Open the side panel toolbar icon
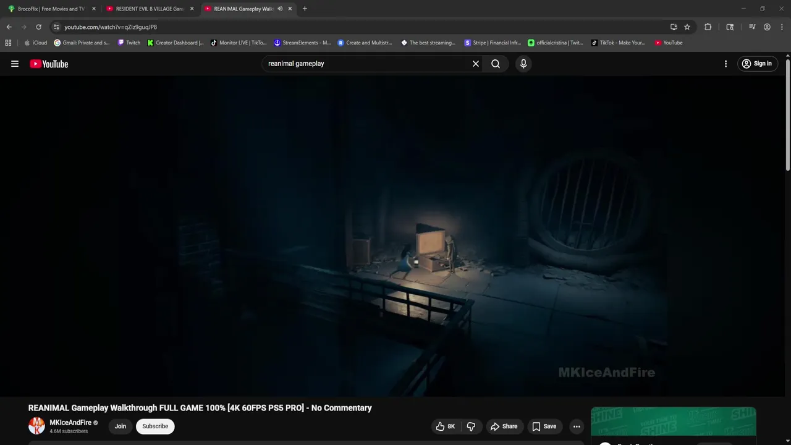The image size is (791, 445). point(730,27)
